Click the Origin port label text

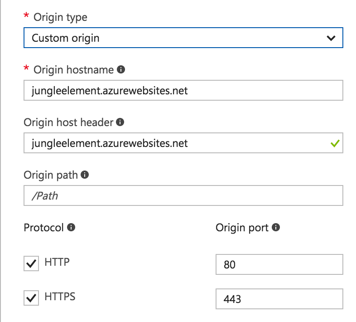click(242, 228)
